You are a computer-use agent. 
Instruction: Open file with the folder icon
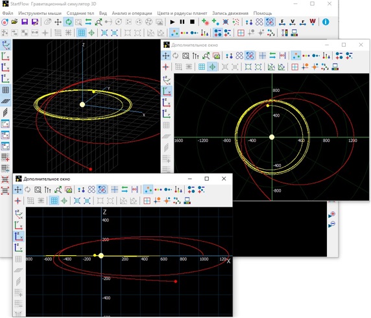pyautogui.click(x=14, y=22)
